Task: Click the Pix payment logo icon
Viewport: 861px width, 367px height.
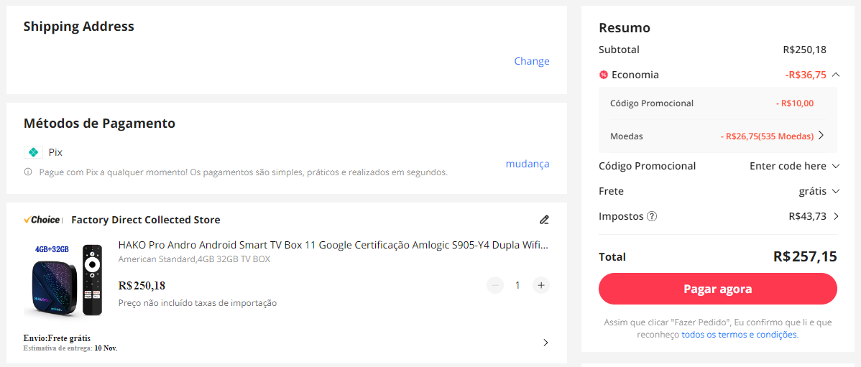Action: click(x=33, y=152)
